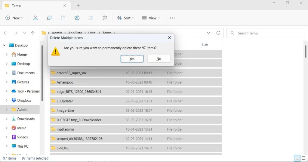
Task: Expand the Dropbox tree node
Action: tap(7, 101)
